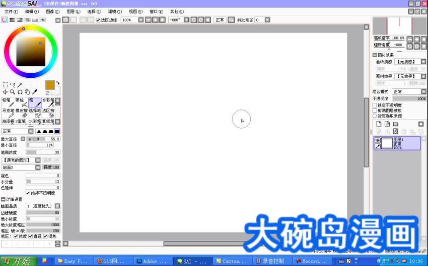
Task: Open the 滤镜 menu
Action: [x=115, y=12]
